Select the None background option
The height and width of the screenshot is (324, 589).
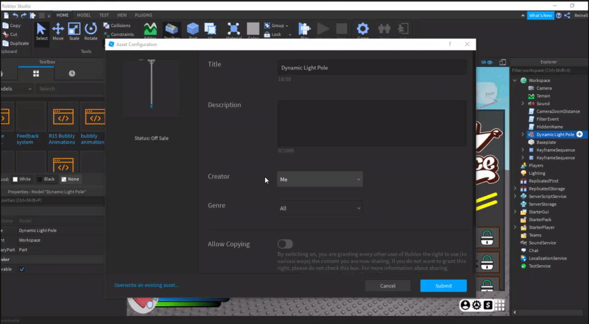[x=70, y=179]
